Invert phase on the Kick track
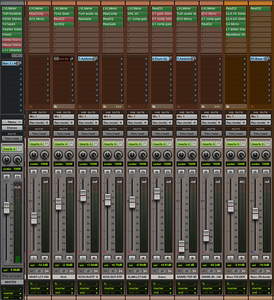This screenshot has height=300, width=274. click(64, 271)
